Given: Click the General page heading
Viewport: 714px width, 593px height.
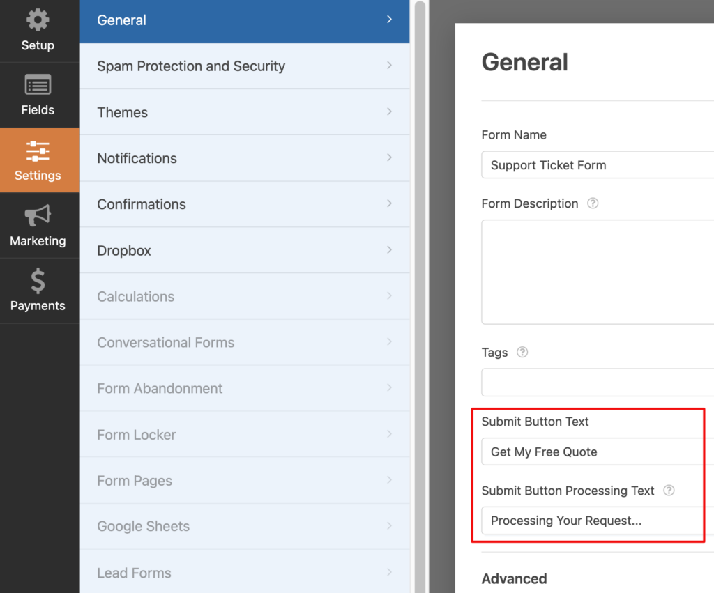Looking at the screenshot, I should coord(524,62).
